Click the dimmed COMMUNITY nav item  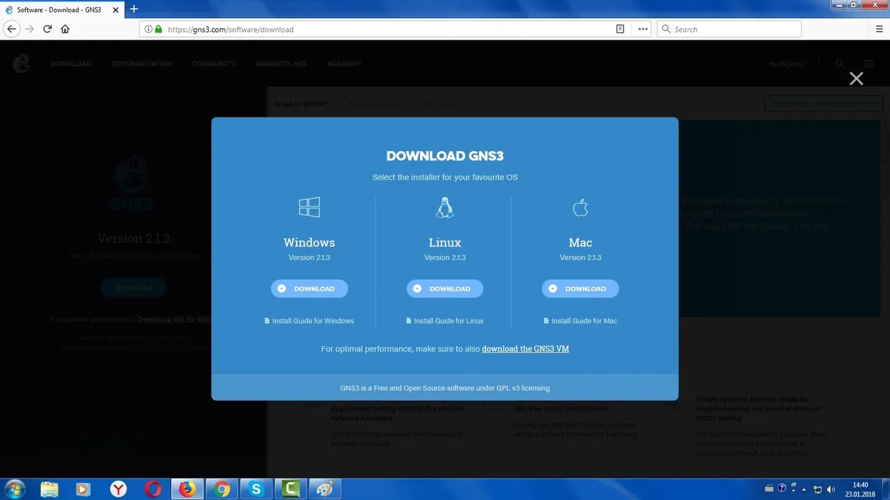(213, 64)
